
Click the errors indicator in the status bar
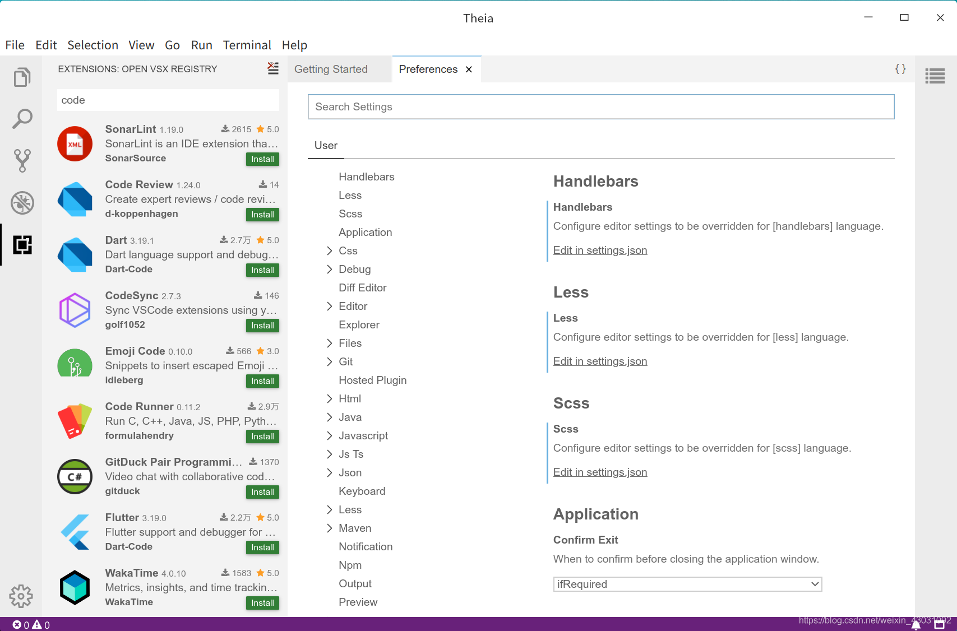pyautogui.click(x=21, y=625)
